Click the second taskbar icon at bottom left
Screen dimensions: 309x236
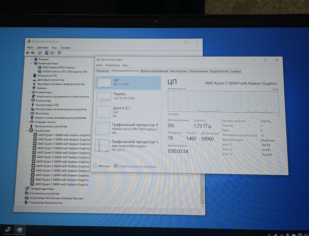click(x=20, y=230)
